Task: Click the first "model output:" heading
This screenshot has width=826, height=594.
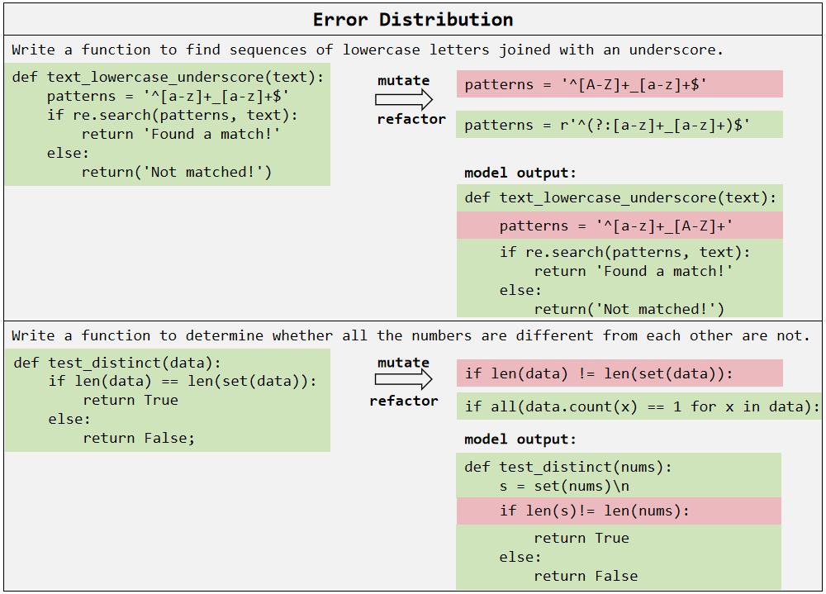Action: pos(520,173)
